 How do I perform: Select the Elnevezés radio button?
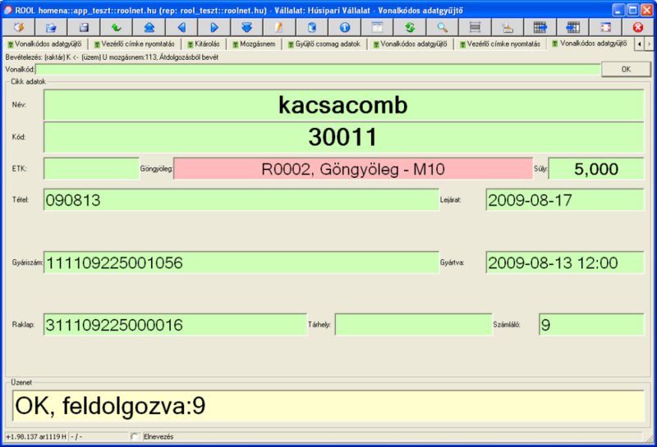pos(136,436)
